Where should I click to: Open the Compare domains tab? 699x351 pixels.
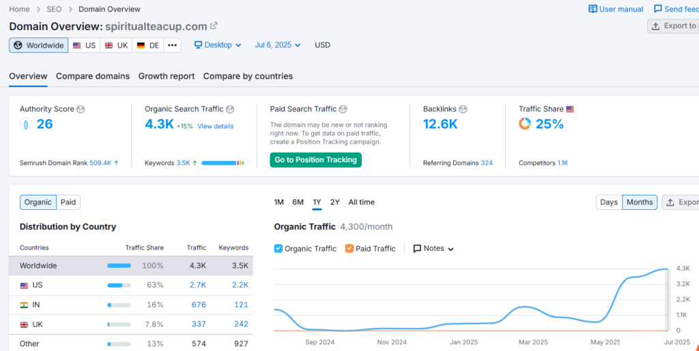pyautogui.click(x=93, y=76)
